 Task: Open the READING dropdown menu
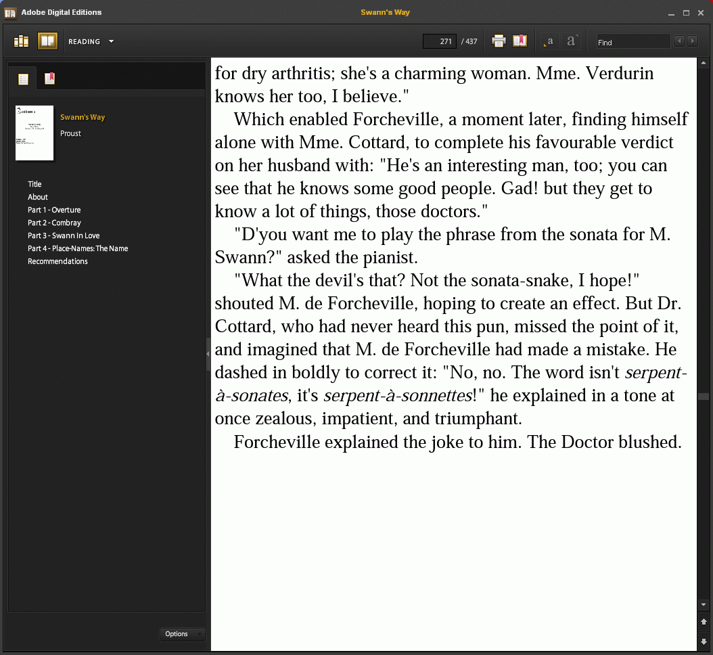pos(91,41)
